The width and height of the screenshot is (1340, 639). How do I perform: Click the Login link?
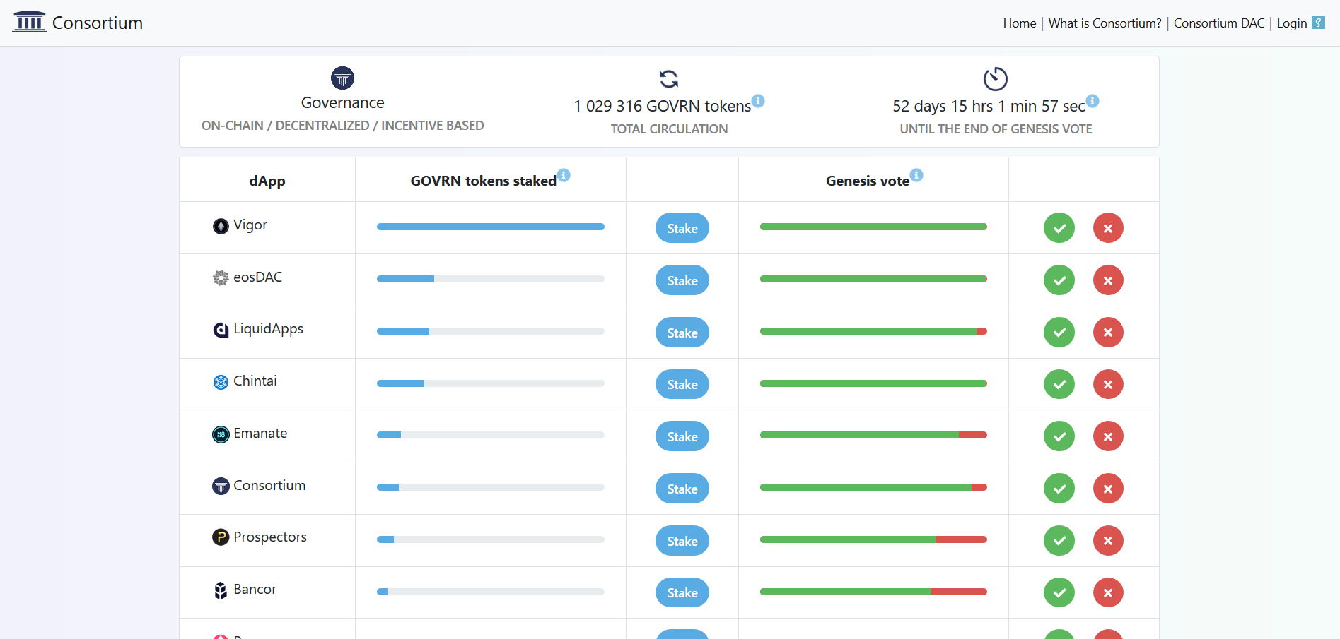click(x=1291, y=23)
